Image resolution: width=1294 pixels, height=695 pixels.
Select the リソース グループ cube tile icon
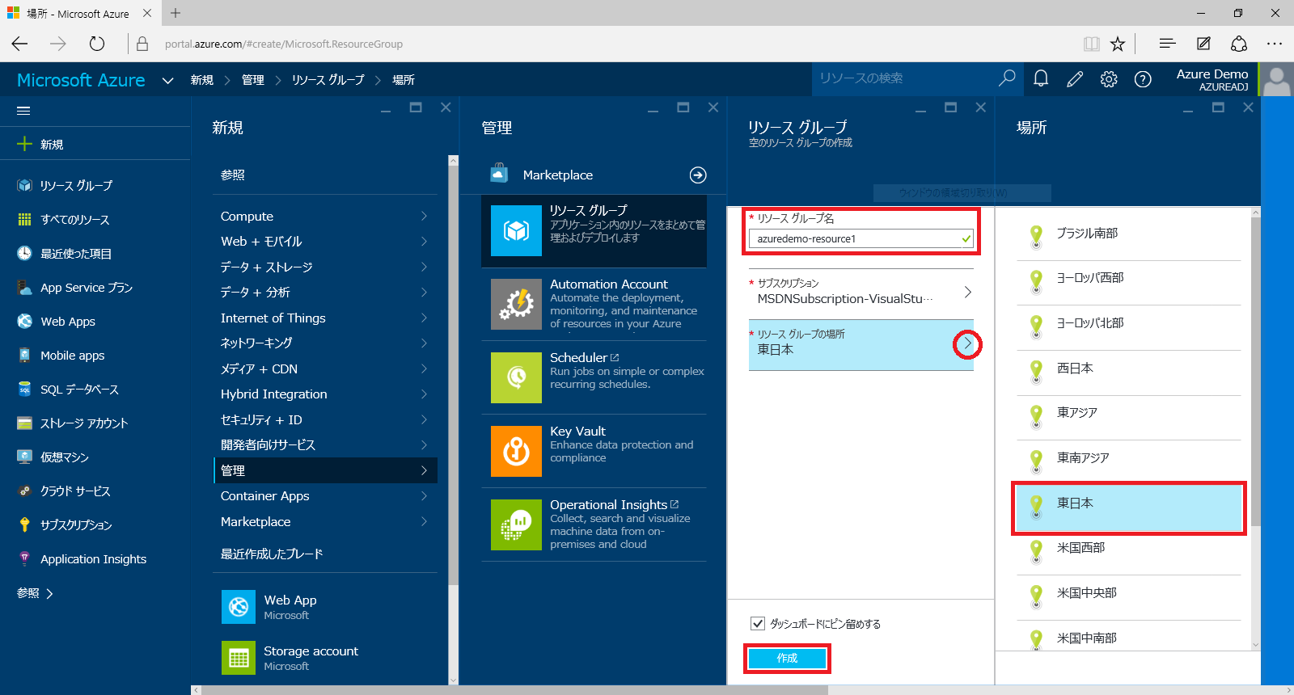pos(517,231)
